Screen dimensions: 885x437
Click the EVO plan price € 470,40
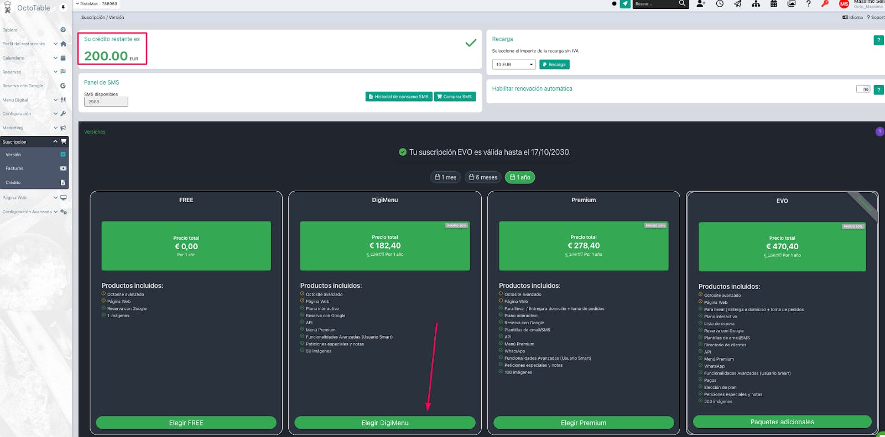pos(782,246)
